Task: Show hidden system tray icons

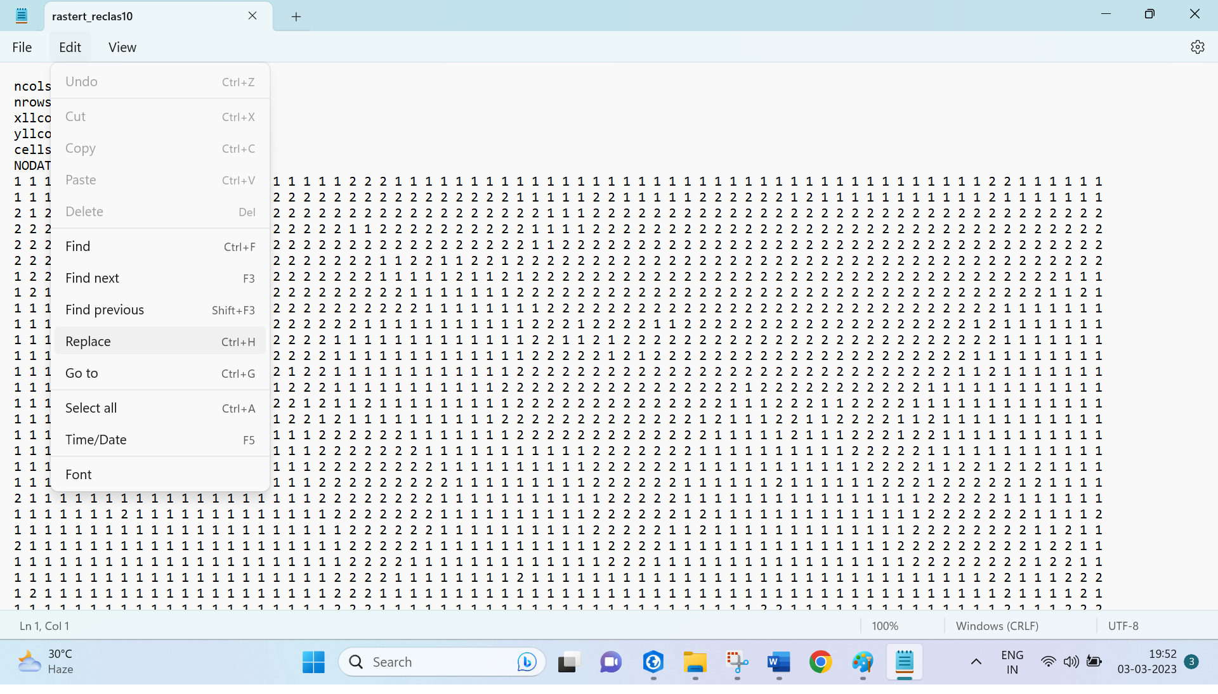Action: (x=976, y=662)
